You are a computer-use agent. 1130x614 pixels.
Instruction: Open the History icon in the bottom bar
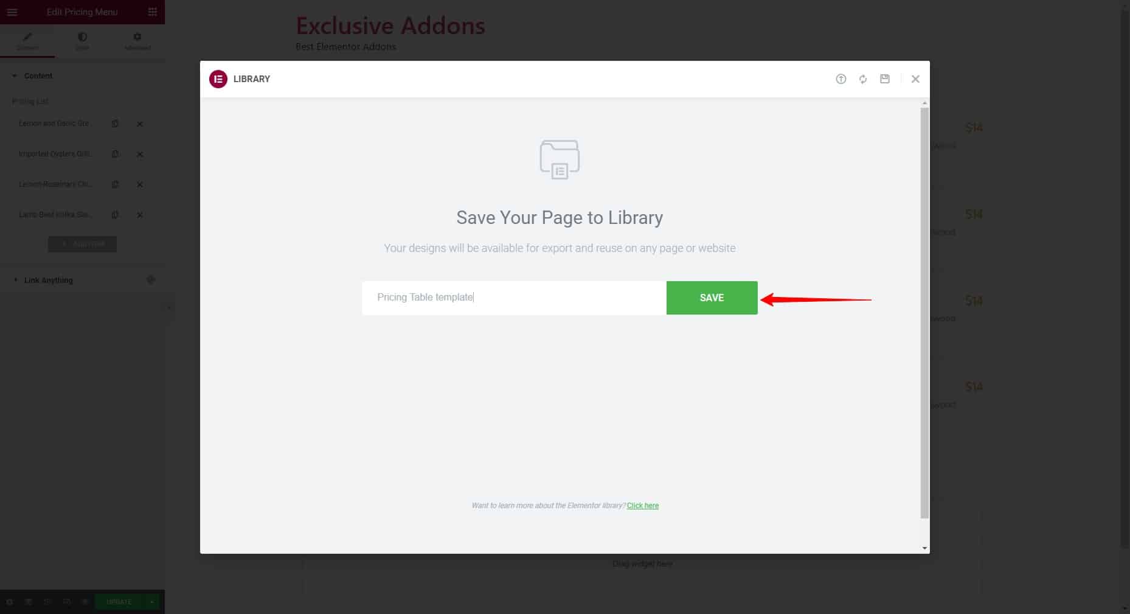pyautogui.click(x=47, y=602)
